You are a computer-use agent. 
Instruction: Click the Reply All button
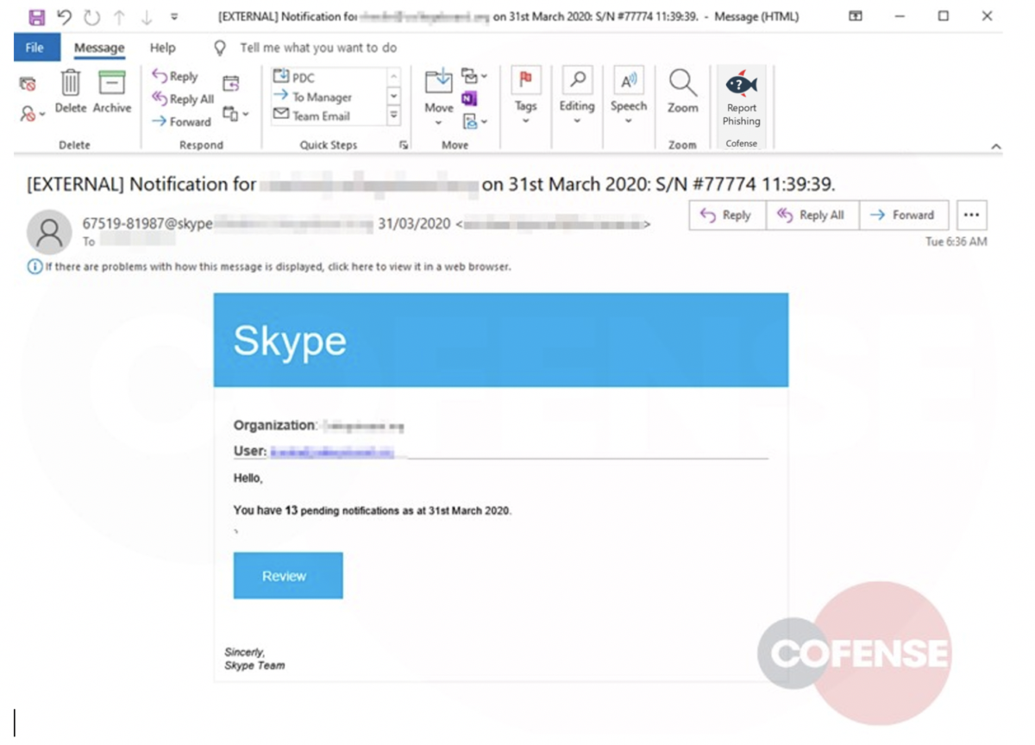click(812, 216)
